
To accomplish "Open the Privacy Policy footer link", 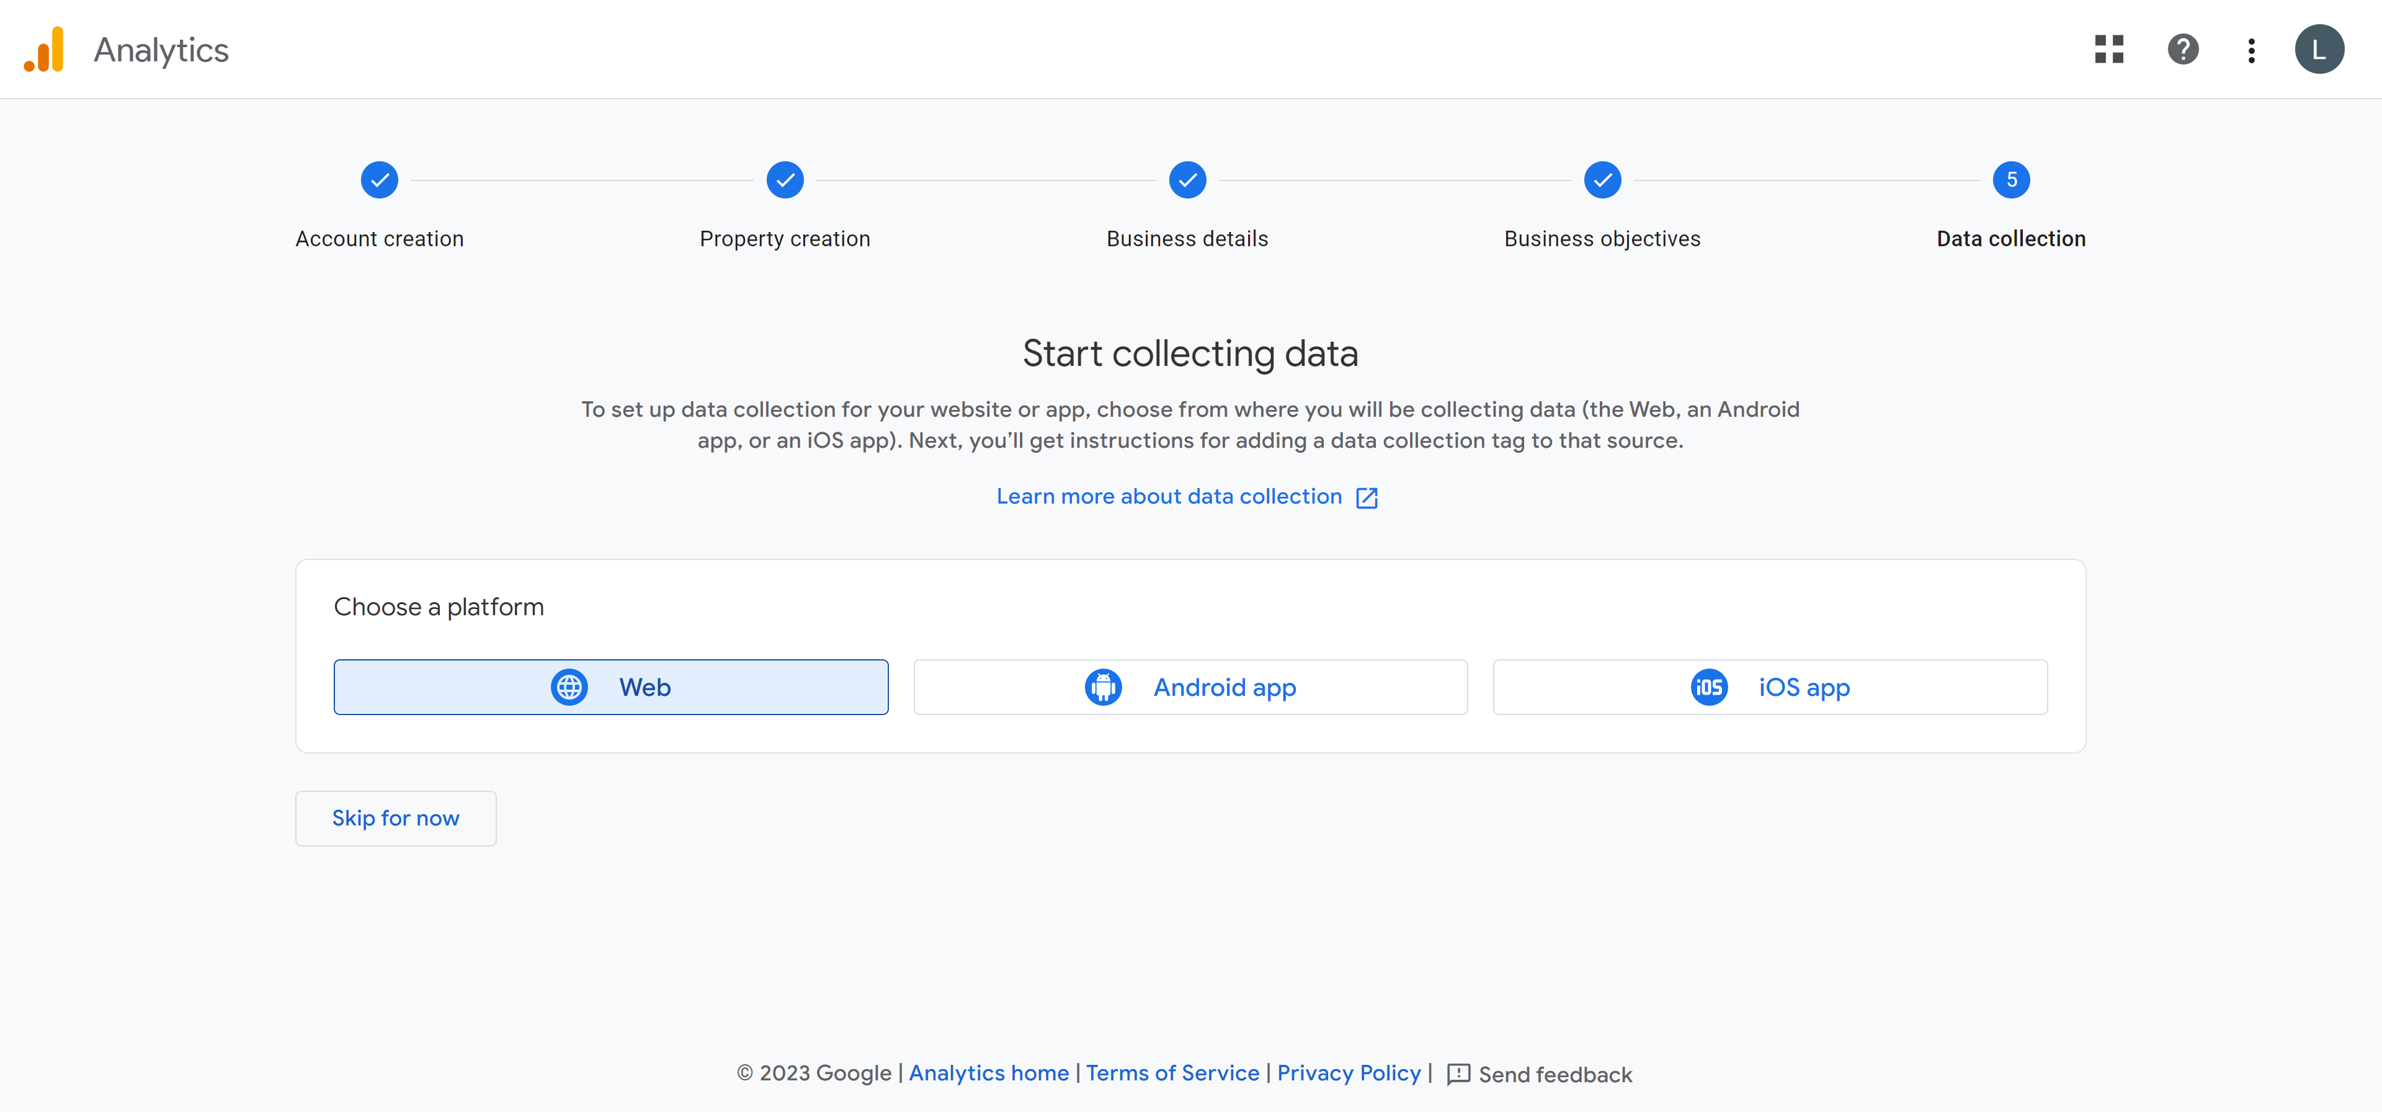I will 1348,1072.
